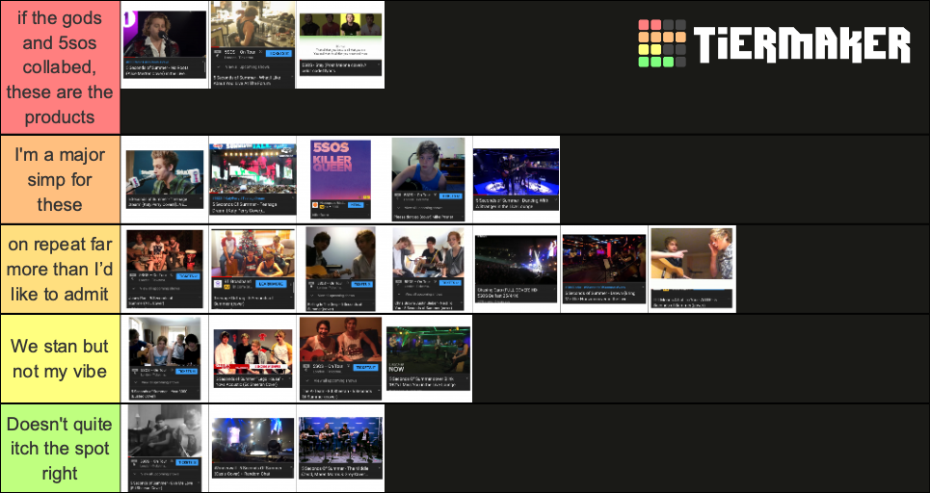Image resolution: width=930 pixels, height=493 pixels.
Task: Select the 'on repeat far more than I'd like to admit' label
Action: (60, 269)
